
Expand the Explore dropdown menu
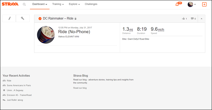click(x=74, y=4)
